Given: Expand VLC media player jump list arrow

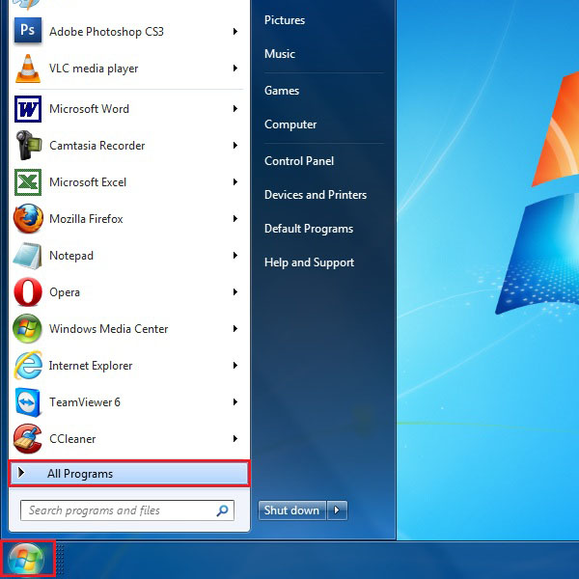Looking at the screenshot, I should click(x=235, y=68).
